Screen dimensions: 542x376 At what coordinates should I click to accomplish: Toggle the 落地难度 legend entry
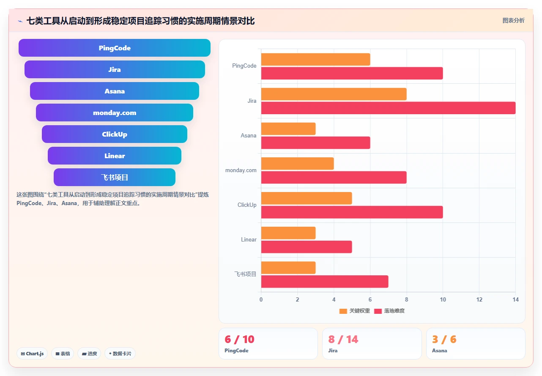coord(389,311)
